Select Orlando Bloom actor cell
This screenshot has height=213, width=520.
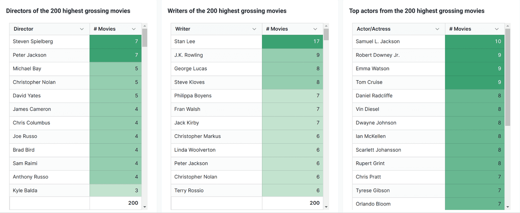399,204
